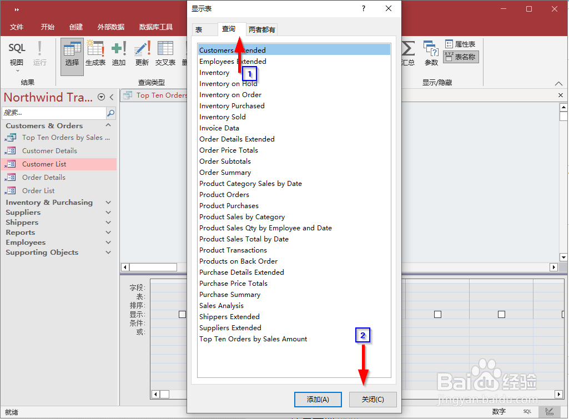Viewport: 569px width, 419px height.
Task: Toggle the last full Show checkbox in the design grid
Action: click(501, 315)
